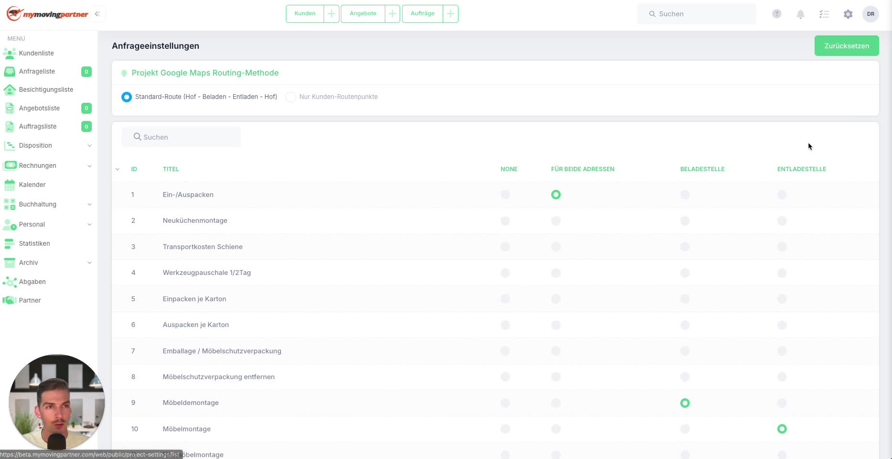
Task: Sort by the ID column header
Action: [134, 169]
